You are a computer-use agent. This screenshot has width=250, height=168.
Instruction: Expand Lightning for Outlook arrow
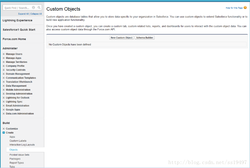(x=4, y=98)
